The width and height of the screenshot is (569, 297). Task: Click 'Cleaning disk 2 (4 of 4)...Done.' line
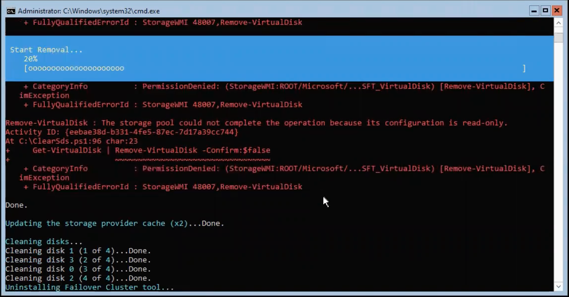point(78,278)
